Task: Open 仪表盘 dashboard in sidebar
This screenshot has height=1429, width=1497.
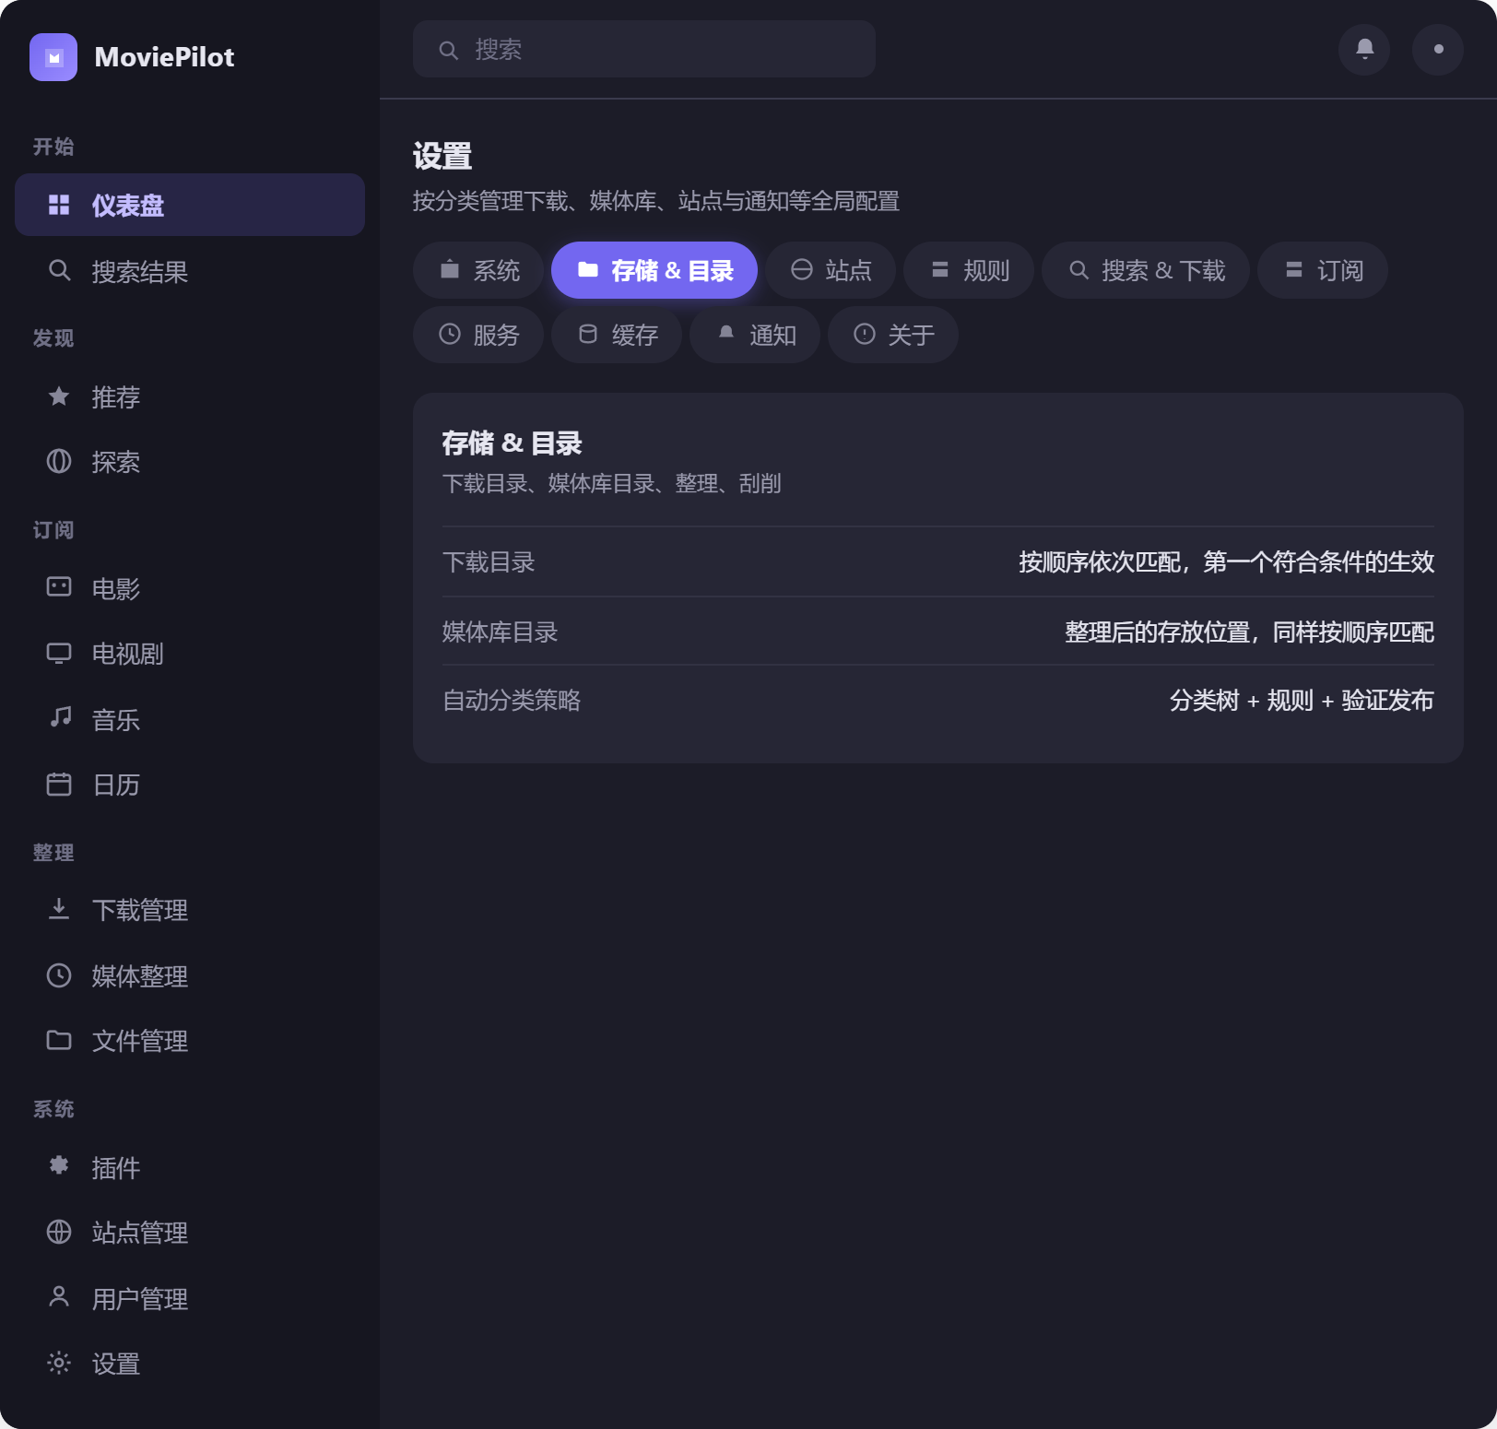Action: click(x=190, y=205)
